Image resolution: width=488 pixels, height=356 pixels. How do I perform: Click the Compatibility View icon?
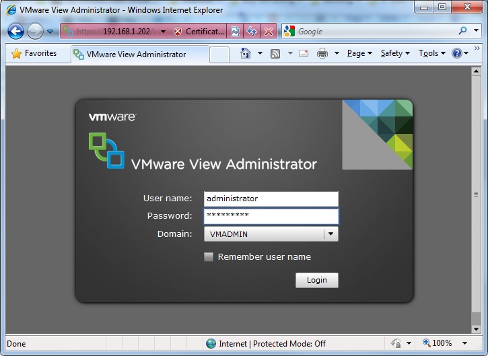pyautogui.click(x=236, y=32)
